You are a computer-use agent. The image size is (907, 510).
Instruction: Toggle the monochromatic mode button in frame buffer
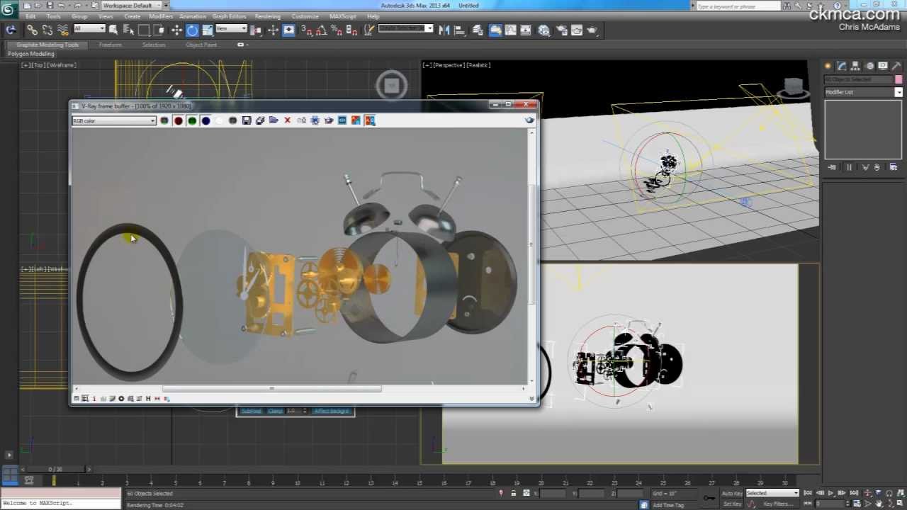click(x=232, y=120)
